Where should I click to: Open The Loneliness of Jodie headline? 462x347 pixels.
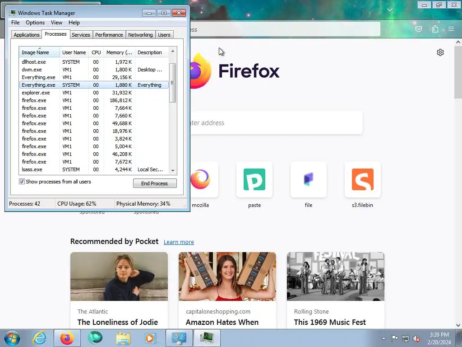[x=118, y=322]
